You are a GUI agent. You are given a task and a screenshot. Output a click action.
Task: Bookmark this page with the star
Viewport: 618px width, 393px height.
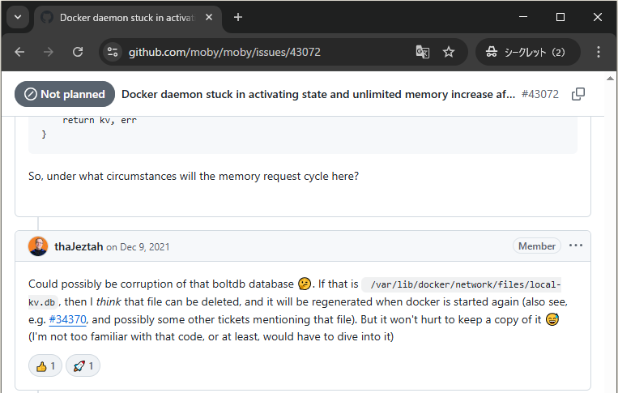[x=449, y=52]
